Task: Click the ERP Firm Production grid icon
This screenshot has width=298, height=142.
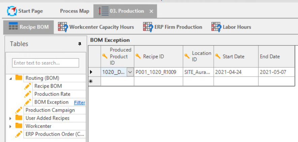Action: pyautogui.click(x=148, y=27)
